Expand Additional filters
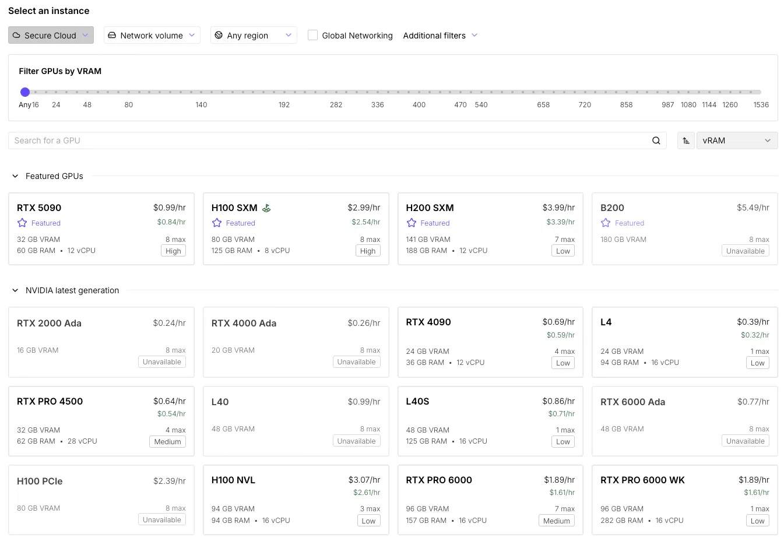784x541 pixels. (x=440, y=35)
